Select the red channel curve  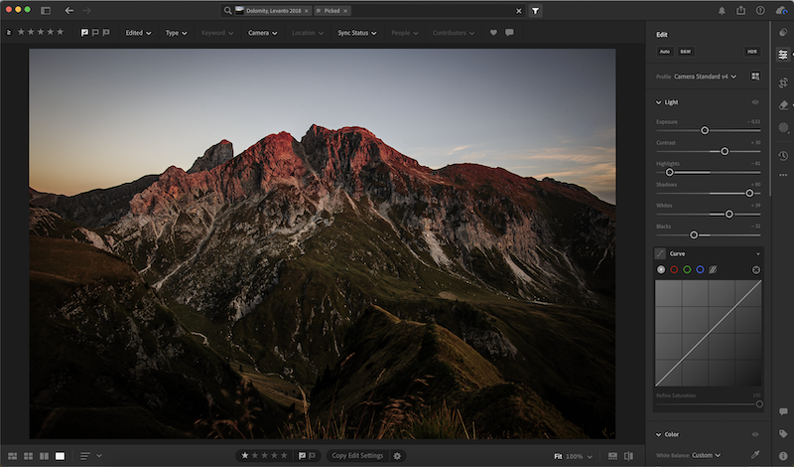click(x=674, y=269)
